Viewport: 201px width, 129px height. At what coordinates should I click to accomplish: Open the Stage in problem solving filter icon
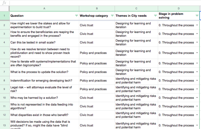[x=197, y=16]
